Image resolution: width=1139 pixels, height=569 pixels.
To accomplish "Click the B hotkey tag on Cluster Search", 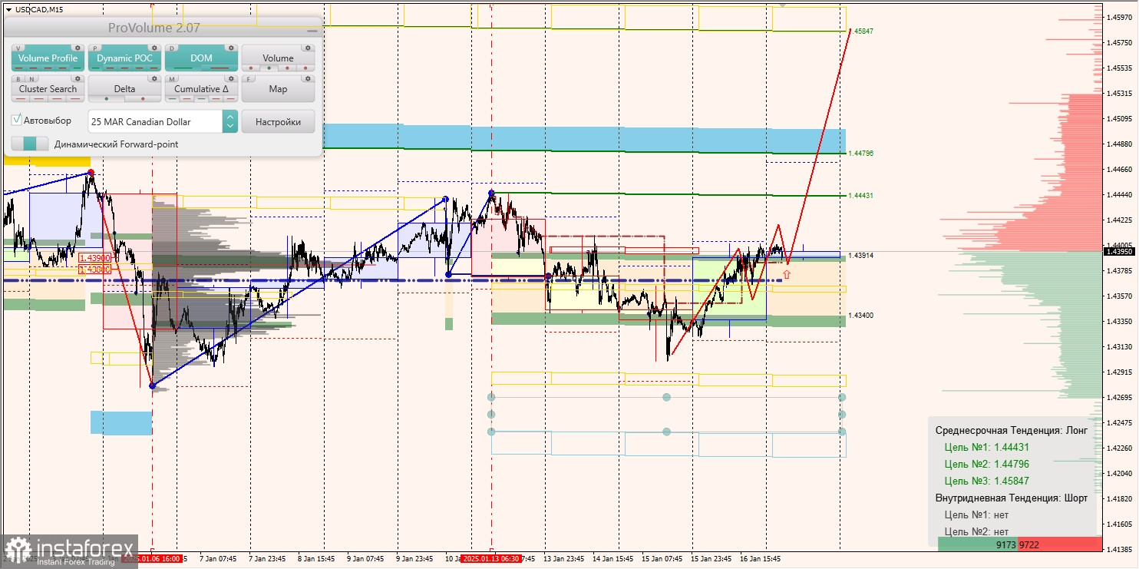I will [x=17, y=79].
